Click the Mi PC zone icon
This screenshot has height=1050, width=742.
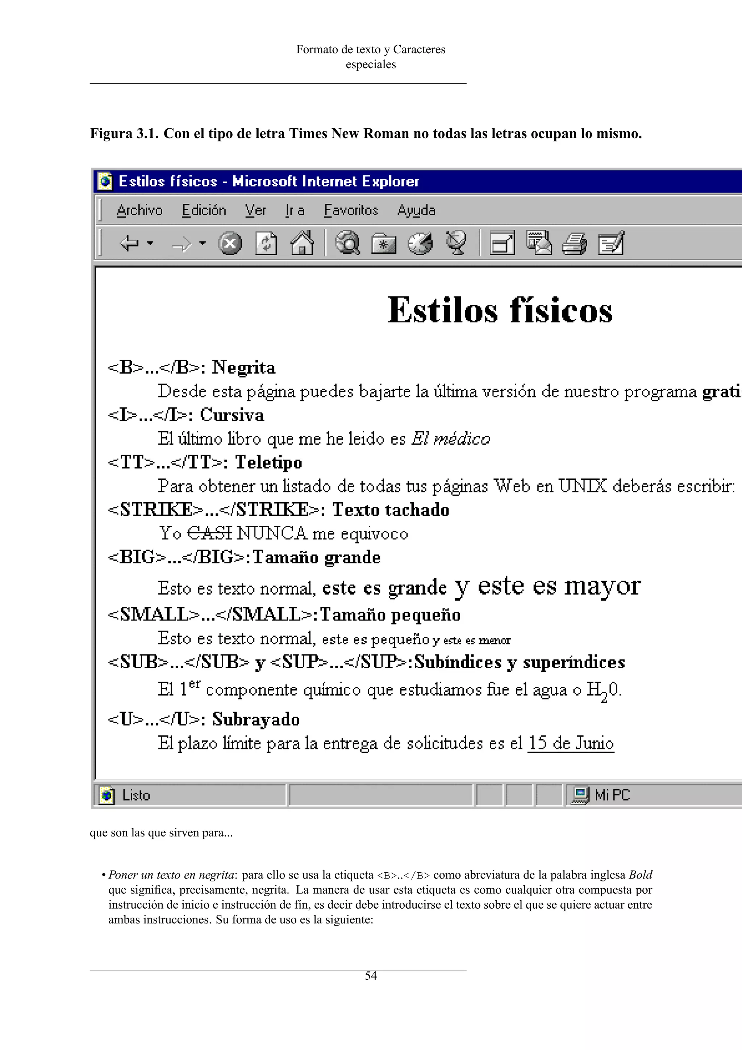580,795
